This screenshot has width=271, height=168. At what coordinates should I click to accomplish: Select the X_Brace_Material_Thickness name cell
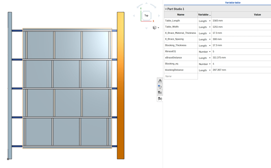click(181, 33)
